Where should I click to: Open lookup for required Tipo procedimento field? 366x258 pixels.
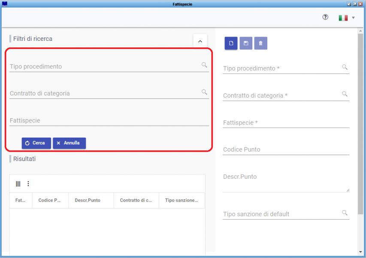345,67
